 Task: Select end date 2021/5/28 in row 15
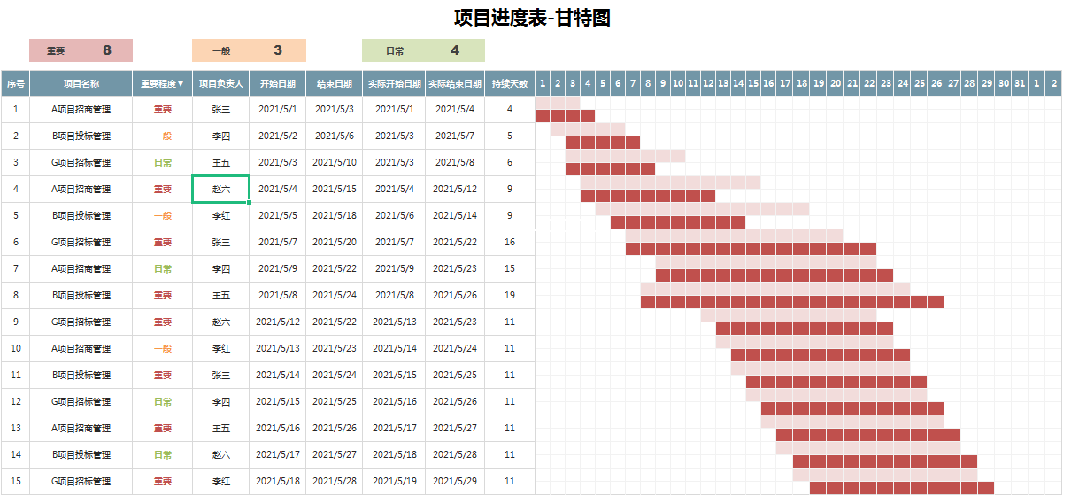[335, 481]
